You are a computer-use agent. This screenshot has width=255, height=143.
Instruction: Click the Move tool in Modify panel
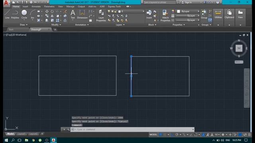47,12
